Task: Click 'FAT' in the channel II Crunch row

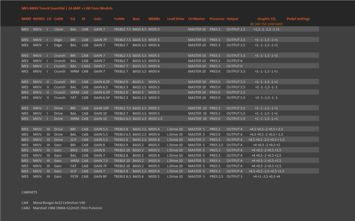Action: tap(73, 97)
